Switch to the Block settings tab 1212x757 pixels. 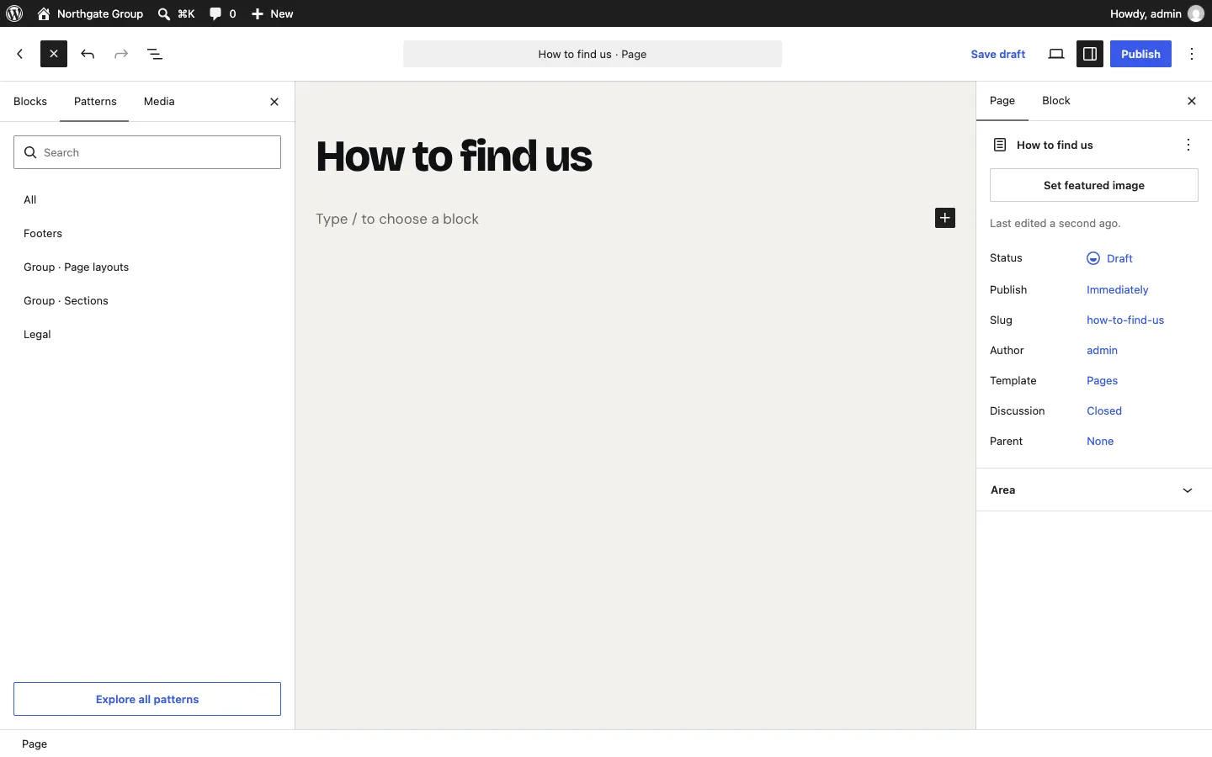[1056, 101]
